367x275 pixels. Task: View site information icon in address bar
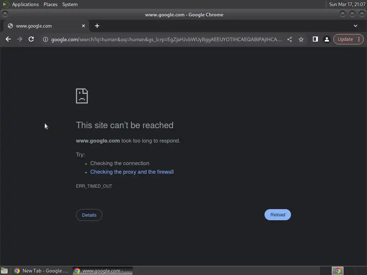click(46, 39)
